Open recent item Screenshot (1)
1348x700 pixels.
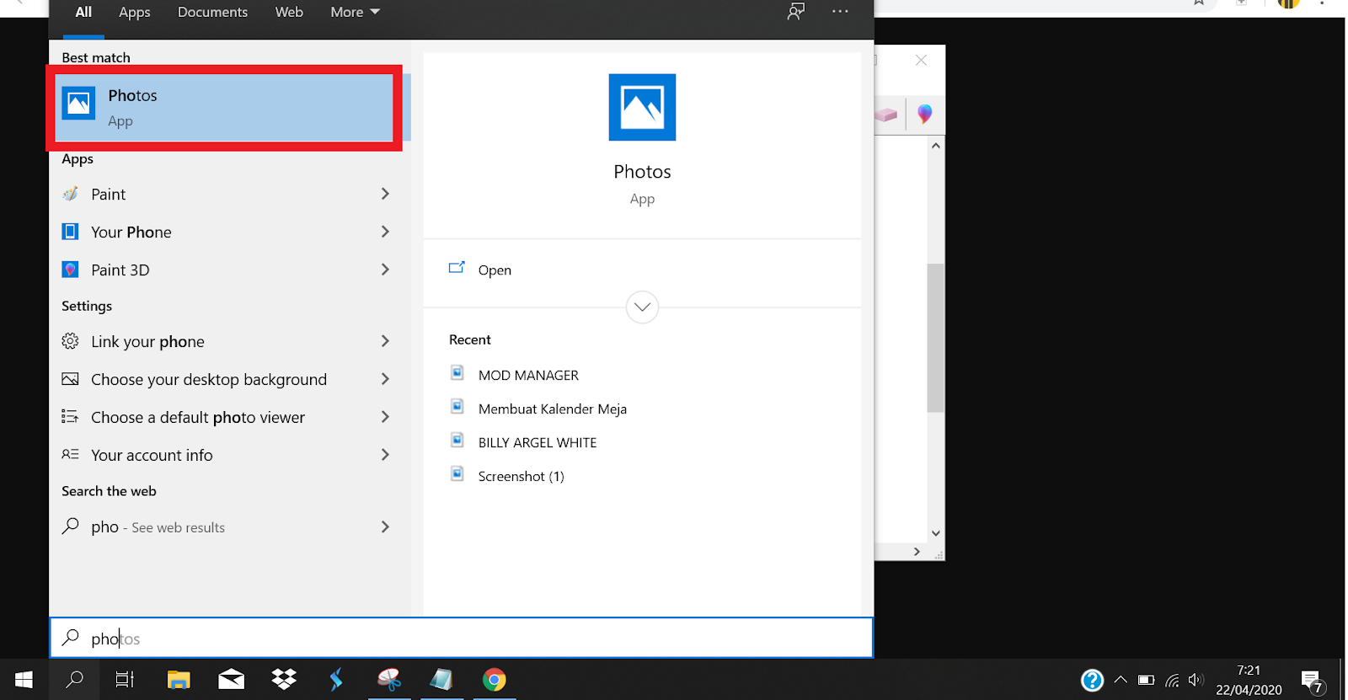tap(522, 476)
